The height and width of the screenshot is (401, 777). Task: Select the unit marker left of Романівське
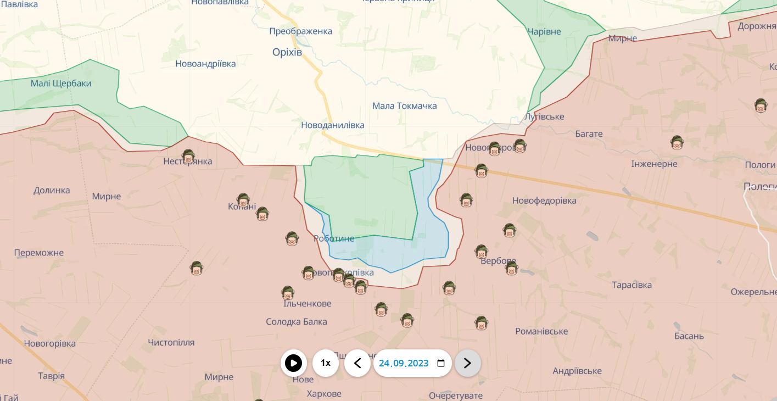click(x=481, y=323)
